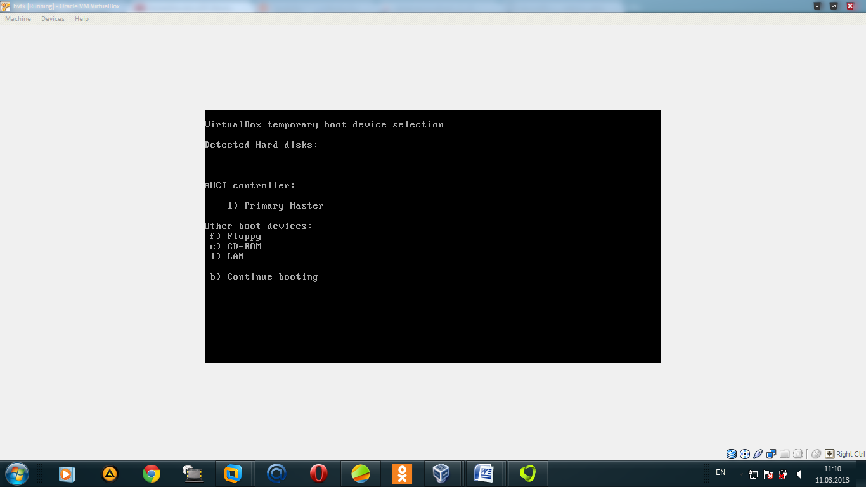Close the bvtk VirtualBox window

(850, 6)
